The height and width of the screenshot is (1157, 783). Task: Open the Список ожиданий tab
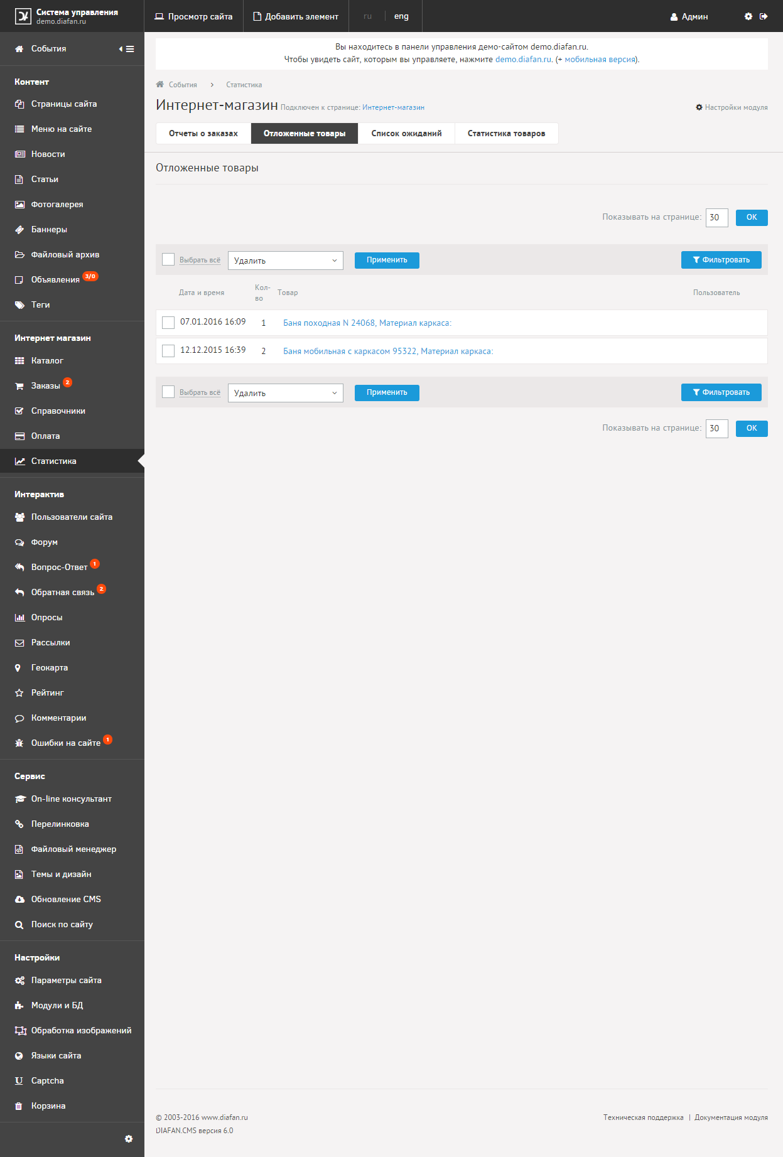coord(406,134)
